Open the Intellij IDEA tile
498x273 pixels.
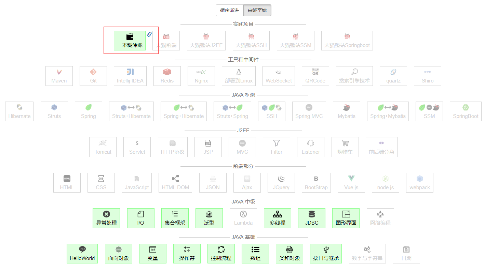click(130, 76)
